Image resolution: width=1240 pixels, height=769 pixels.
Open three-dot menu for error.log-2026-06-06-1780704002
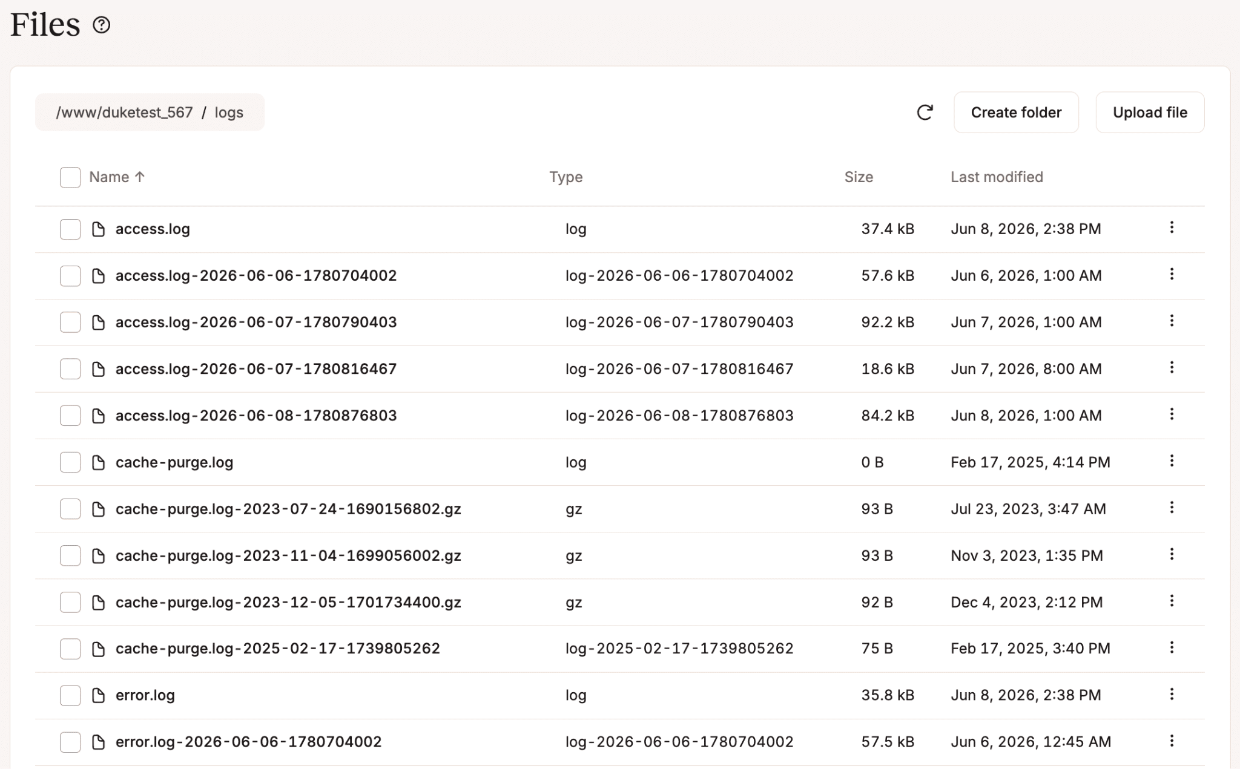(1172, 741)
